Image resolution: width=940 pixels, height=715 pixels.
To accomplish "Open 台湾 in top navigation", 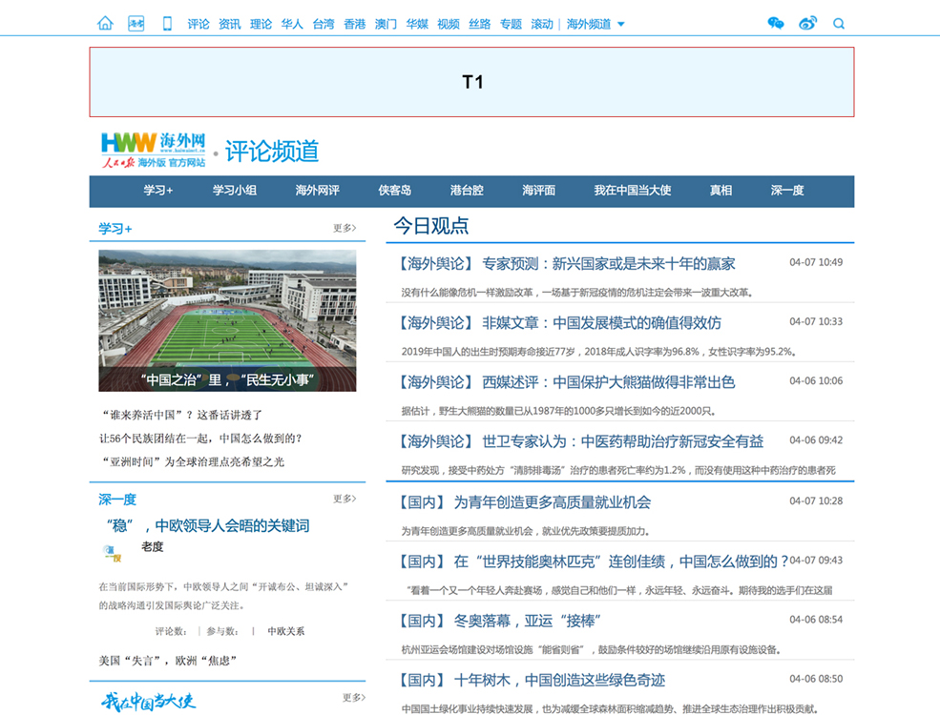I will point(324,24).
